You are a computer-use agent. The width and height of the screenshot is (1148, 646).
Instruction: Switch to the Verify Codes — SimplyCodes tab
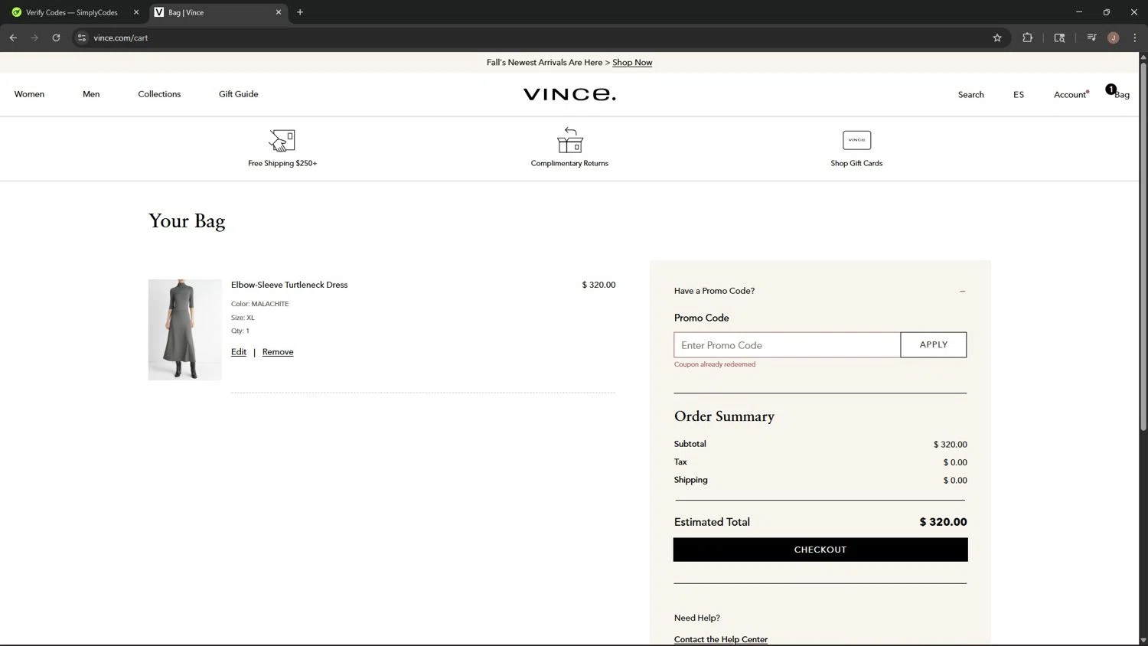(71, 12)
